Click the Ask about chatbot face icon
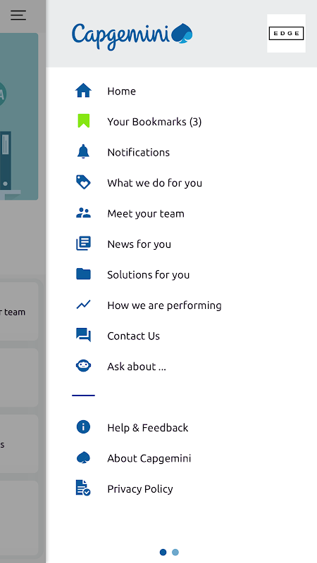Screen dimensions: 317x563 (x=83, y=366)
